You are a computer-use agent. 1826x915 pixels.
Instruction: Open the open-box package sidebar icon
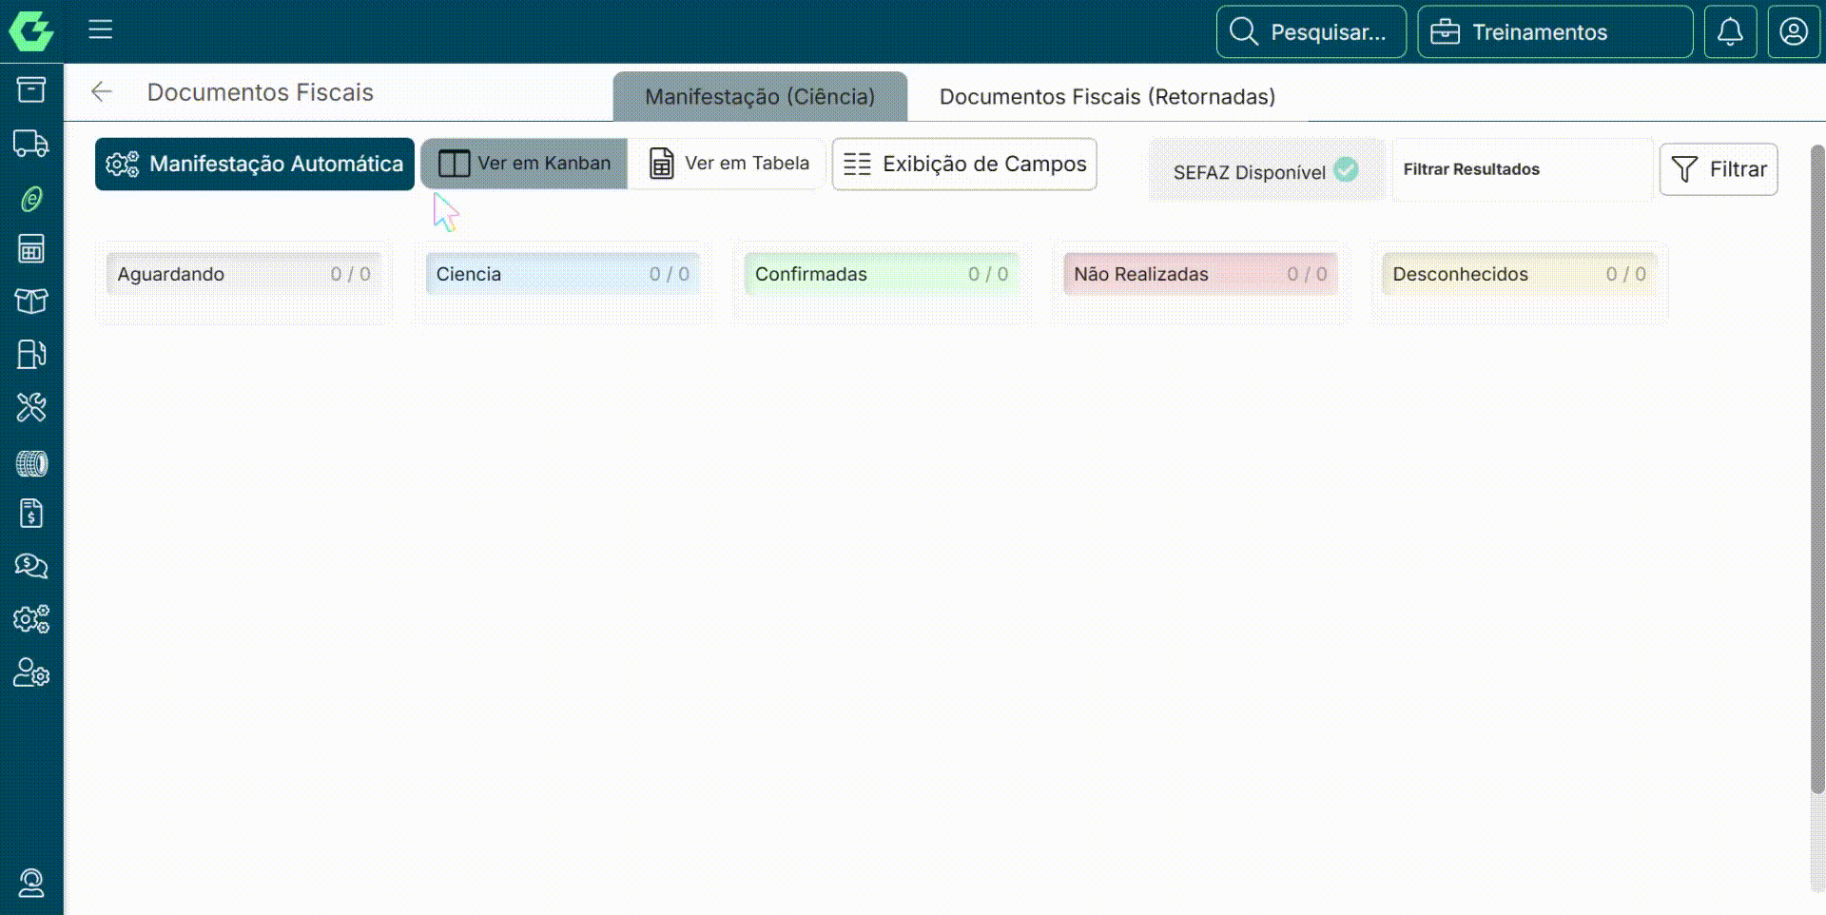[x=31, y=302]
